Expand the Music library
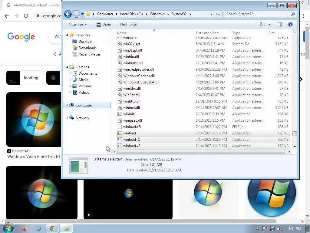310x233 pixels. click(70, 79)
